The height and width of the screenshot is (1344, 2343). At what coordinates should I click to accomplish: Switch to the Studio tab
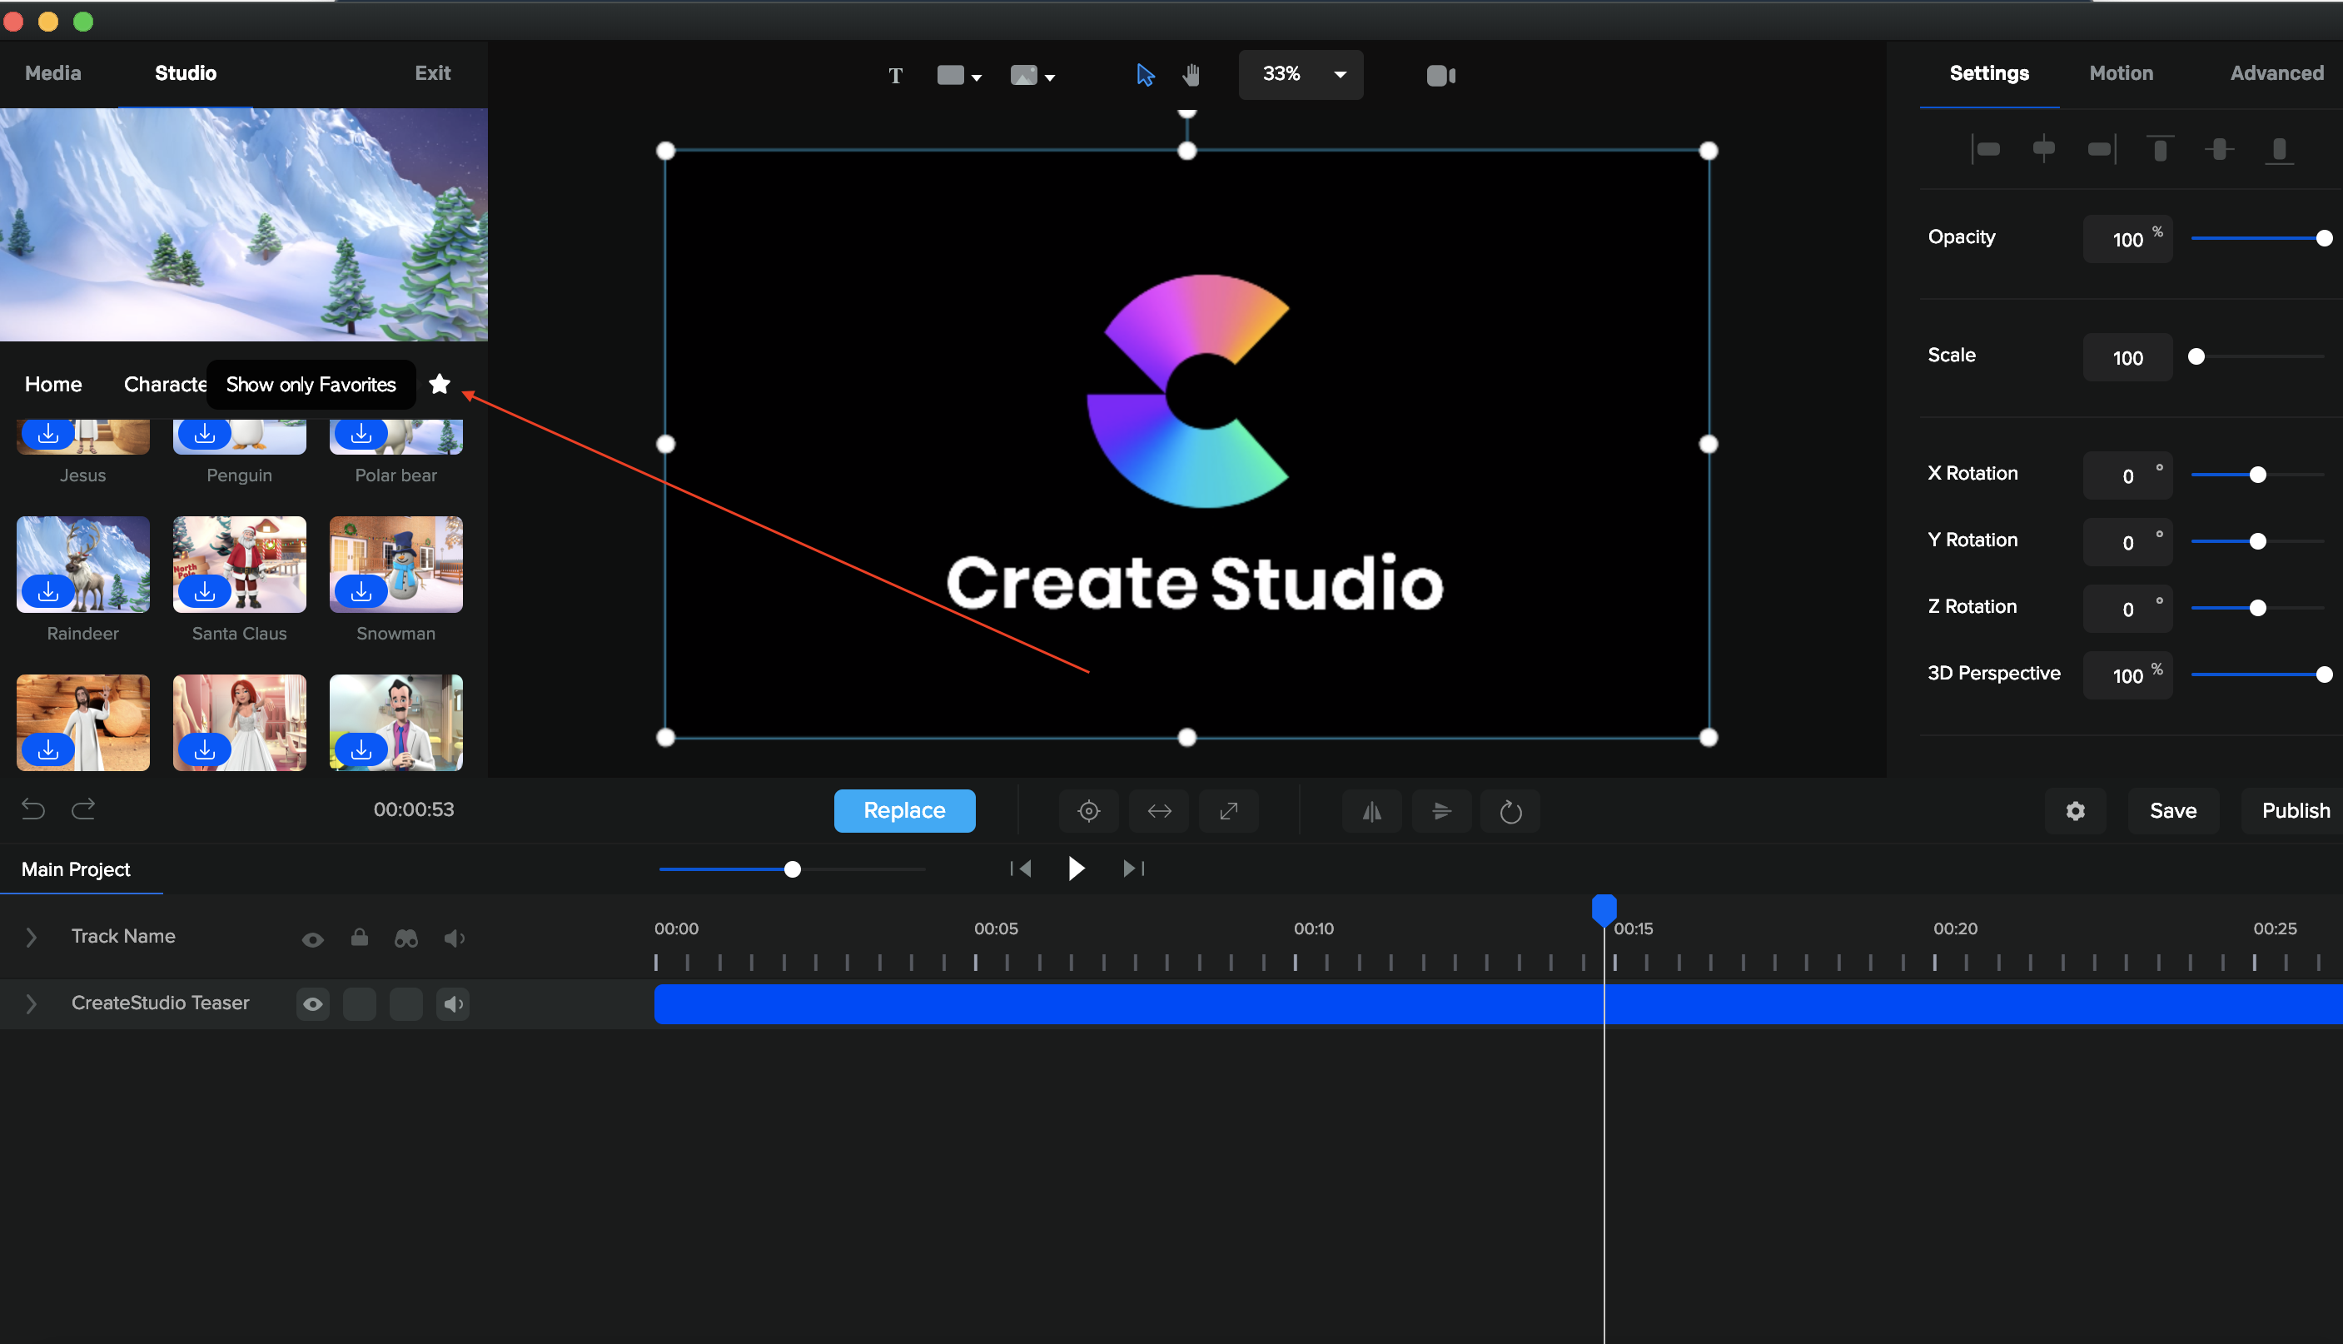(x=186, y=73)
